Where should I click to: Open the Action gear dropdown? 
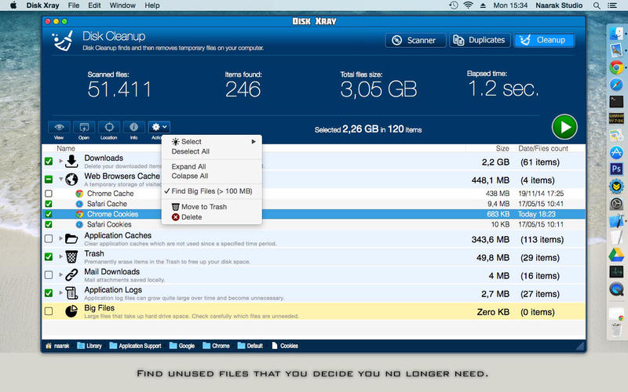(159, 127)
